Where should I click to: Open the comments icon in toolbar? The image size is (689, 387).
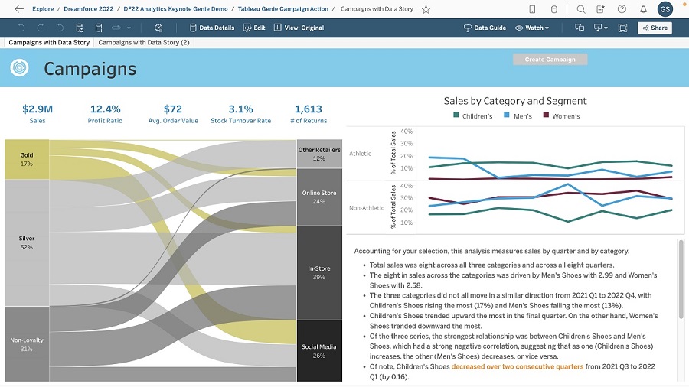580,28
